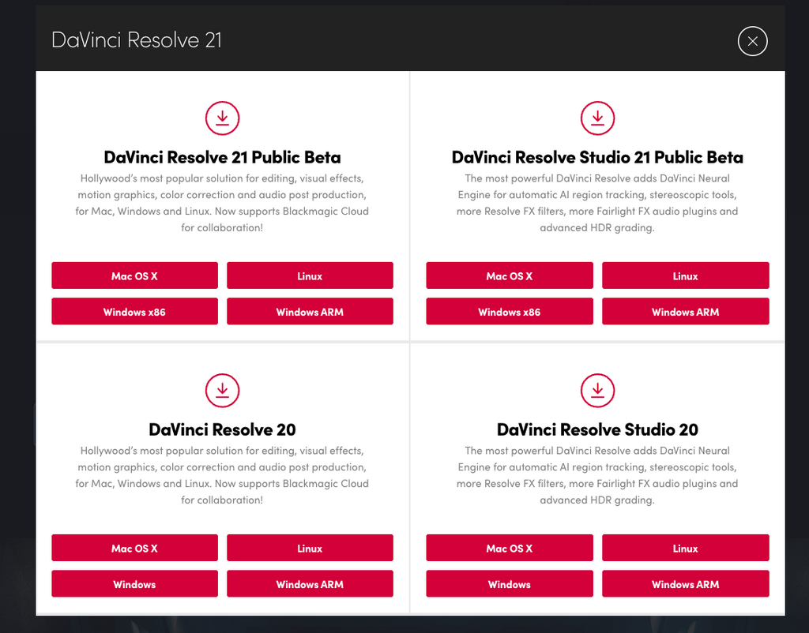Click the download icon above DaVinci Resolve Studio 20

click(x=597, y=391)
